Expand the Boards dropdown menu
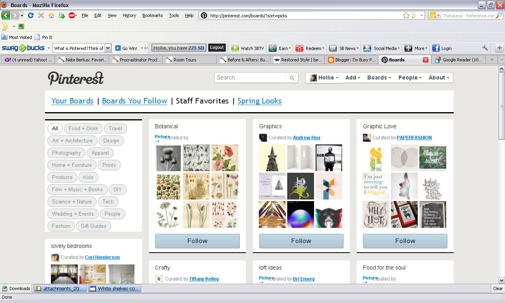The image size is (505, 303). coord(379,78)
